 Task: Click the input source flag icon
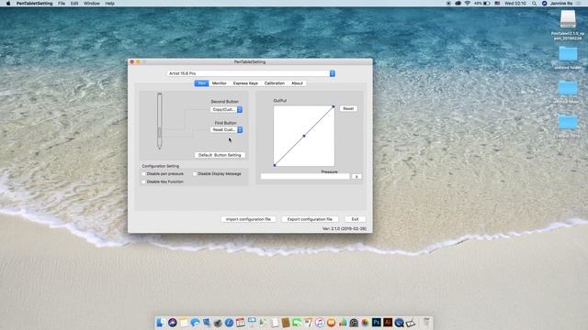coord(497,4)
